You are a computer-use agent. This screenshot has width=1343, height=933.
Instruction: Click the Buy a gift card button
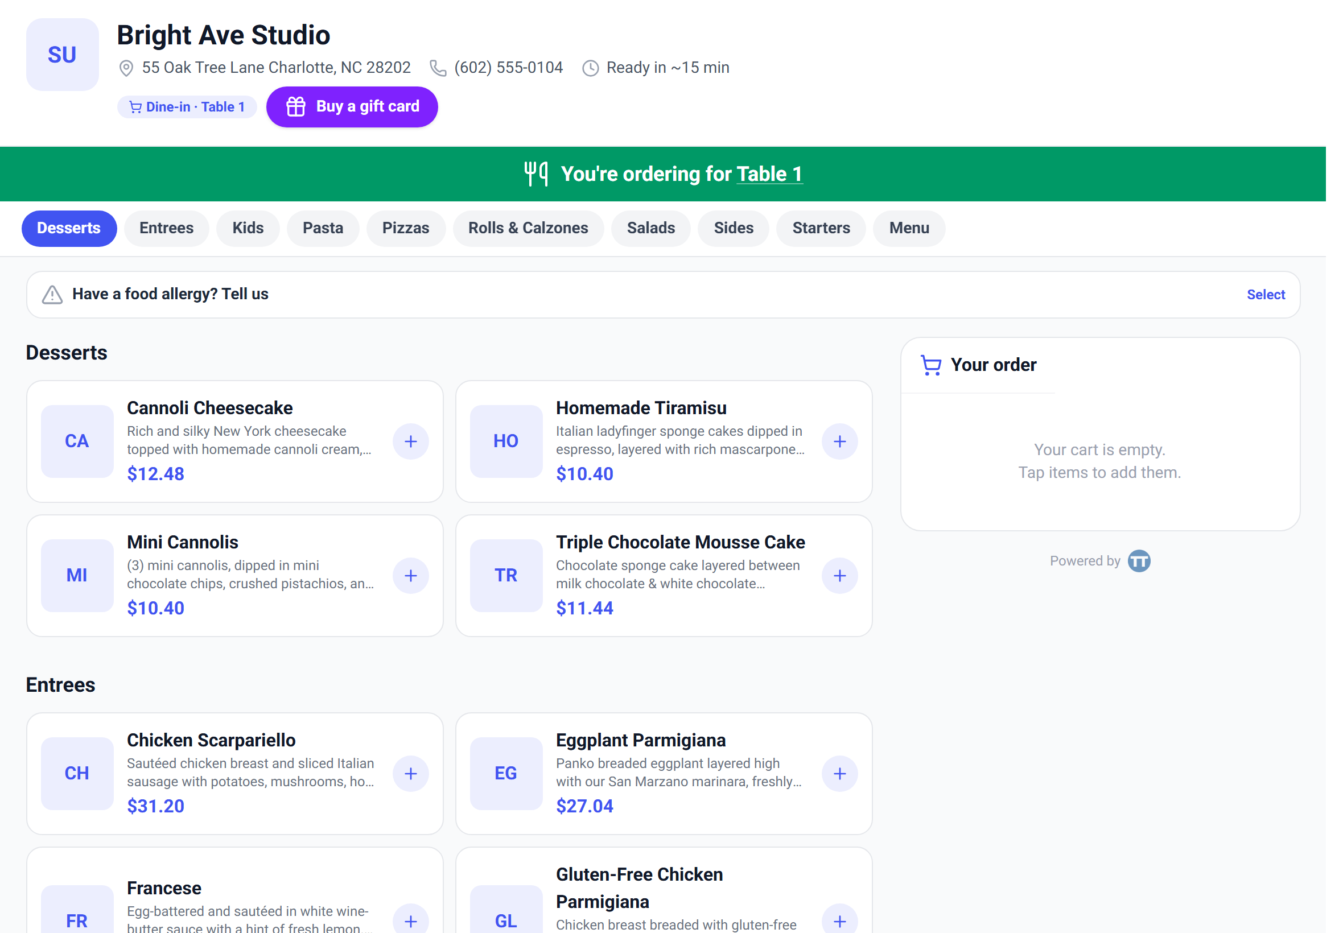pyautogui.click(x=352, y=107)
